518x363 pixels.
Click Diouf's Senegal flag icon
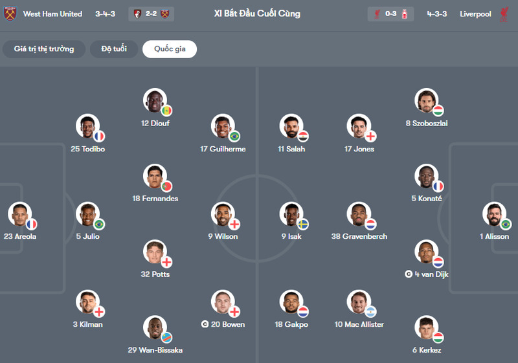[x=166, y=111]
